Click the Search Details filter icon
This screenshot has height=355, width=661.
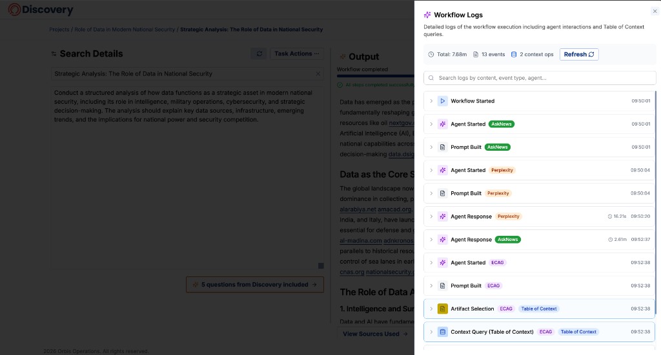coord(54,54)
